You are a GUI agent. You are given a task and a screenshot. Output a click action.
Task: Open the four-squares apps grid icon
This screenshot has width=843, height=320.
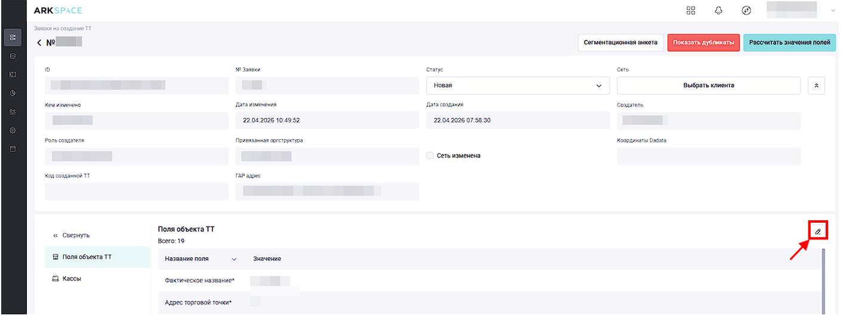point(707,10)
